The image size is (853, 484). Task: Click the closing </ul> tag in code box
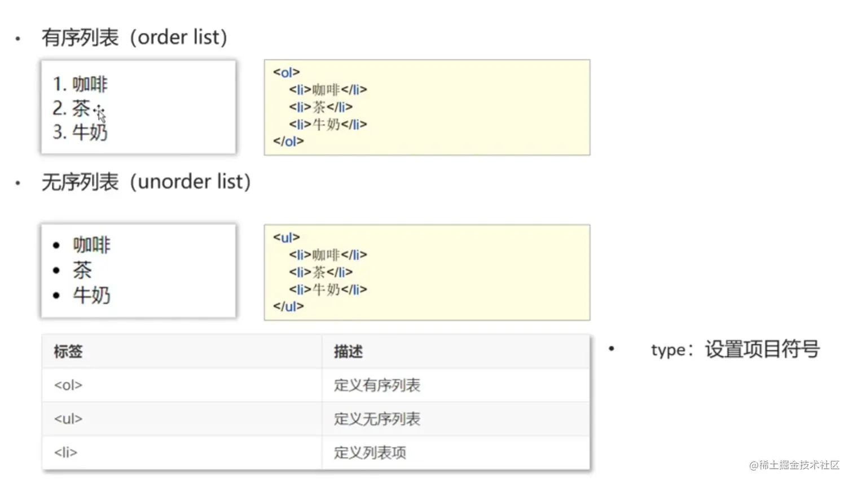click(288, 306)
